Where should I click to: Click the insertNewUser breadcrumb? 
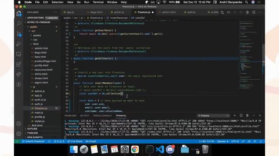coord(119,18)
